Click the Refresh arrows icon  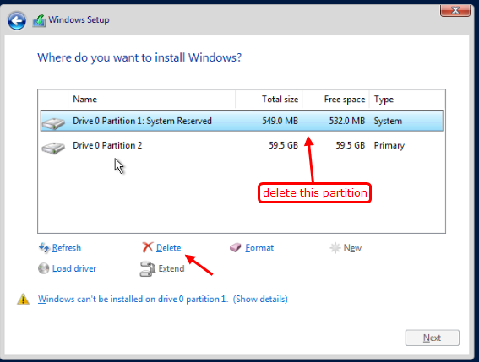point(44,247)
